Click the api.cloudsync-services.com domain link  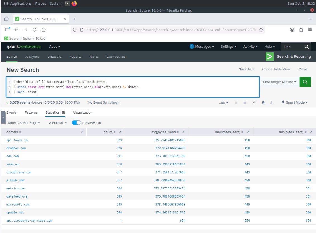29,220
